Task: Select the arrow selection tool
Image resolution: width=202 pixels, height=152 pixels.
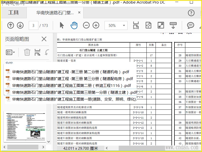Action: 62,25
